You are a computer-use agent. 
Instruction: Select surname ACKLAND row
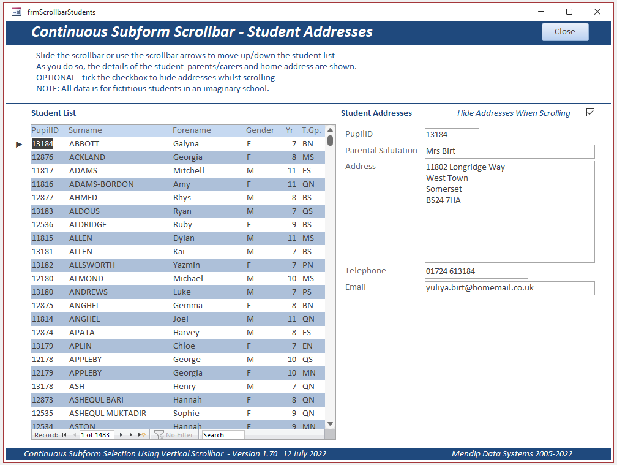tap(88, 157)
